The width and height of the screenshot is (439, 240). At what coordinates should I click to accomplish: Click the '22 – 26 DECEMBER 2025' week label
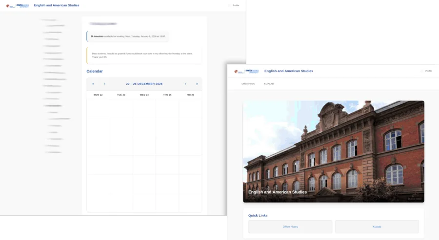pos(144,84)
